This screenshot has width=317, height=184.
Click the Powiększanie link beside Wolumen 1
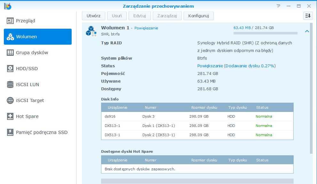(146, 28)
